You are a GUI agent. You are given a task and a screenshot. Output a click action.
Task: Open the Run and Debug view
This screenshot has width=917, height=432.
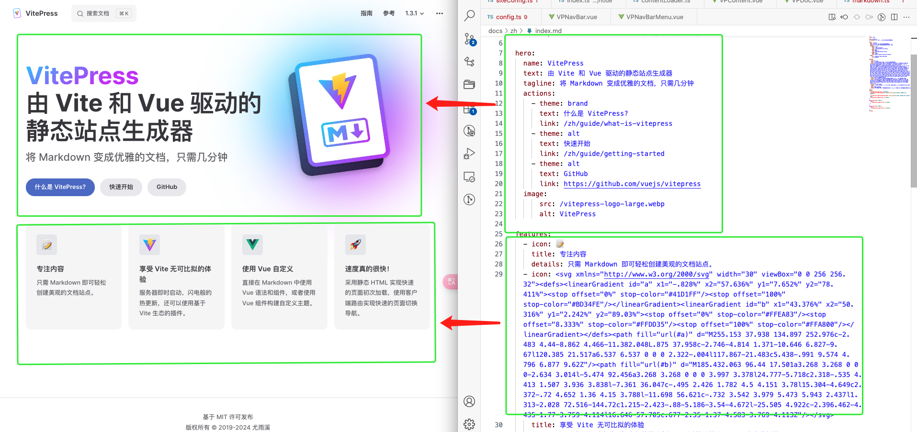pyautogui.click(x=469, y=154)
